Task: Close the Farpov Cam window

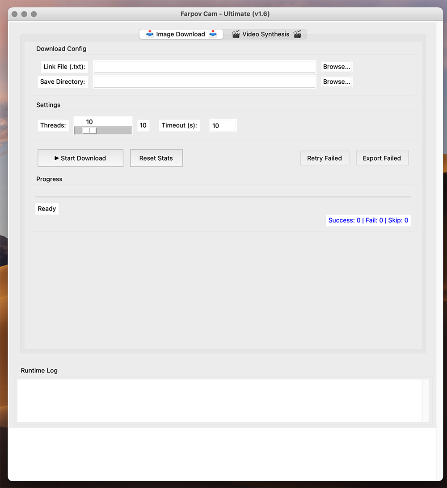Action: (x=14, y=14)
